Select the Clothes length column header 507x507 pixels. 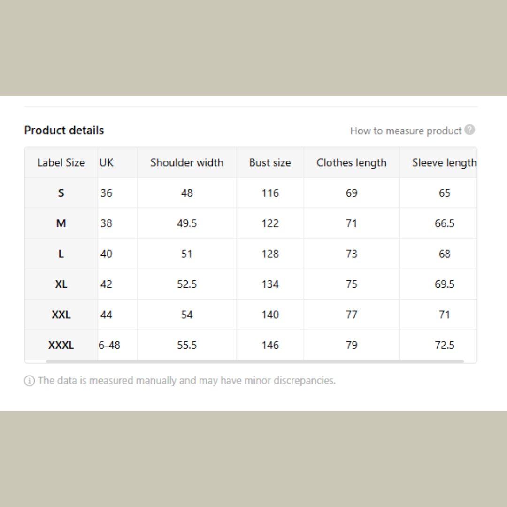coord(352,163)
